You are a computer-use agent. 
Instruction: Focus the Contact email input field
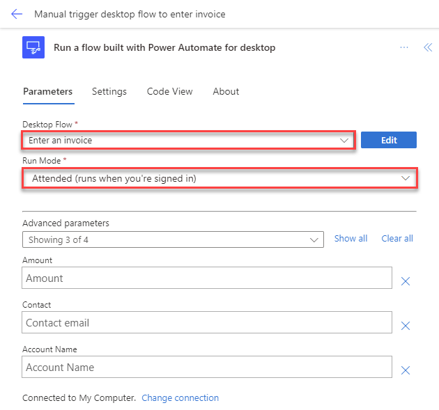pyautogui.click(x=207, y=322)
